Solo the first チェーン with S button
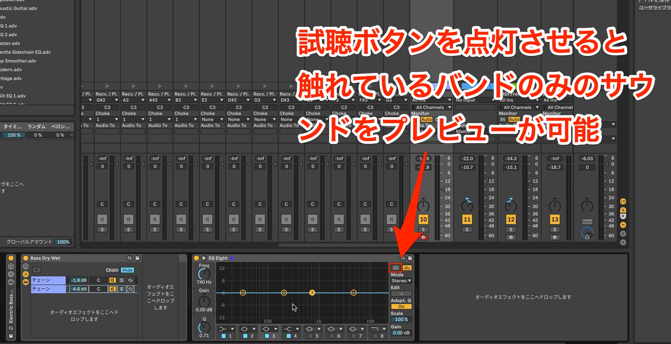Image resolution: width=671 pixels, height=344 pixels. pos(122,280)
